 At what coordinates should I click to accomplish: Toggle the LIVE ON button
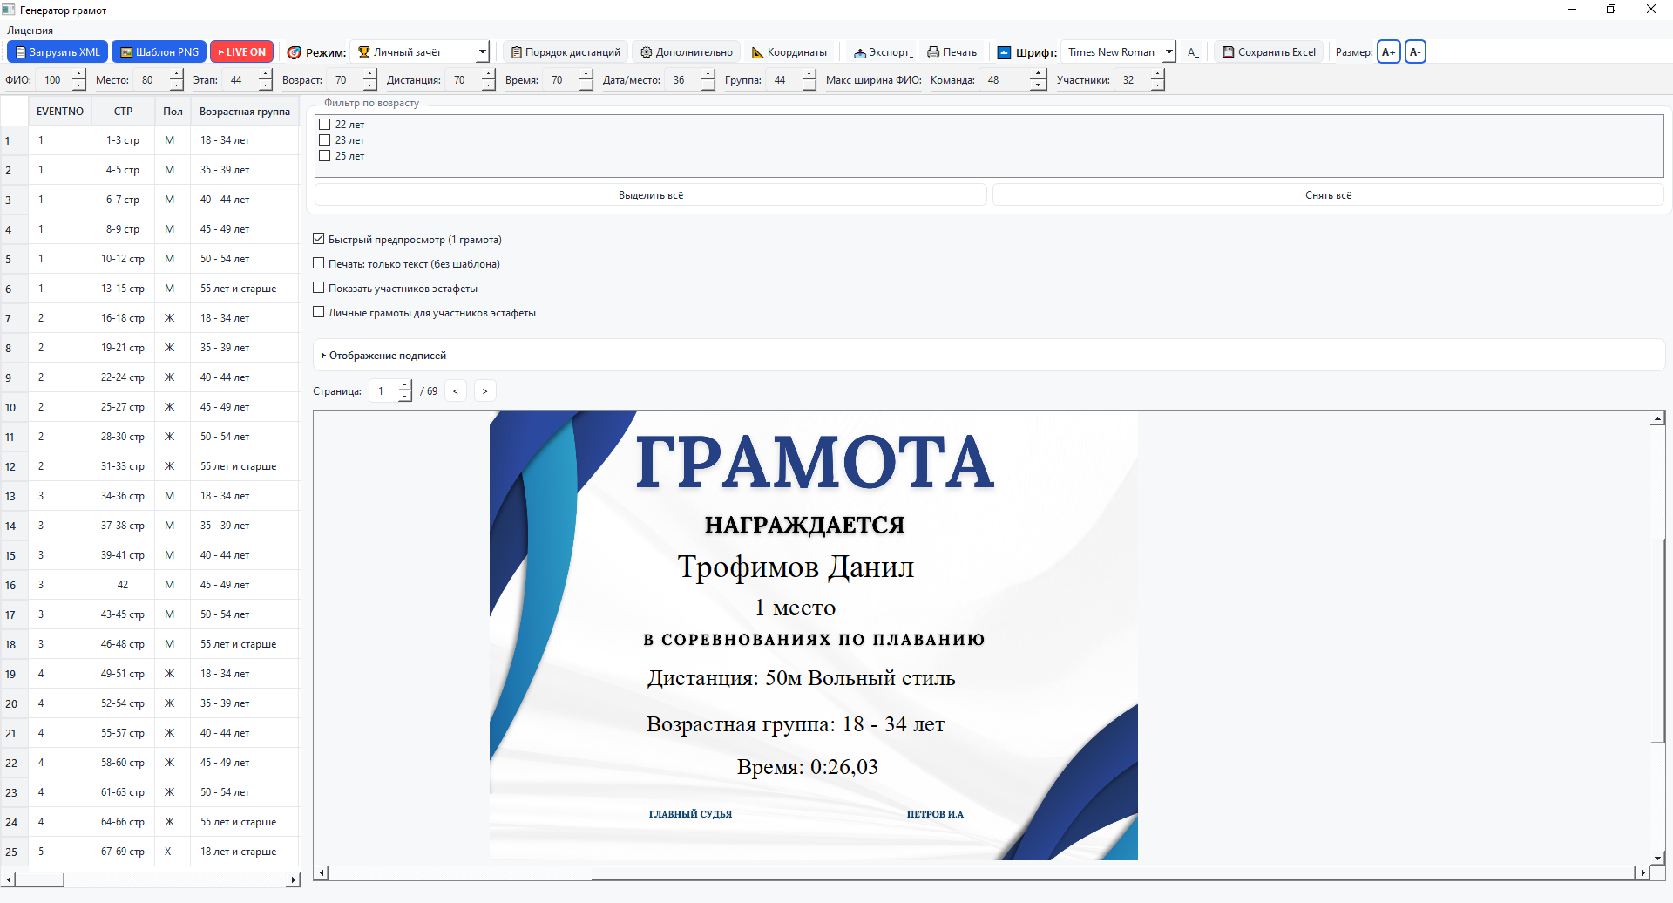[x=242, y=52]
